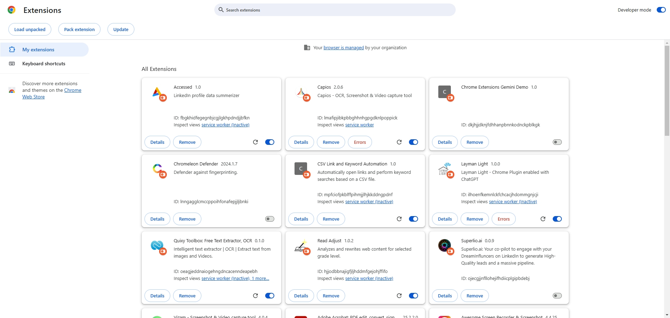Reload the Quixy Toolbox extension
Viewport: 670px width, 318px height.
(x=255, y=296)
